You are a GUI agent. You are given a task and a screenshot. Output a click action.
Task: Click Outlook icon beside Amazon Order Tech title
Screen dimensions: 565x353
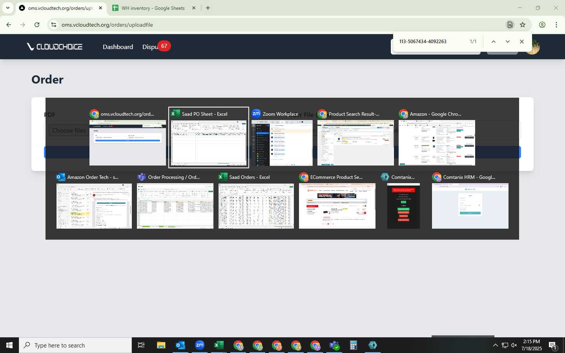61,177
